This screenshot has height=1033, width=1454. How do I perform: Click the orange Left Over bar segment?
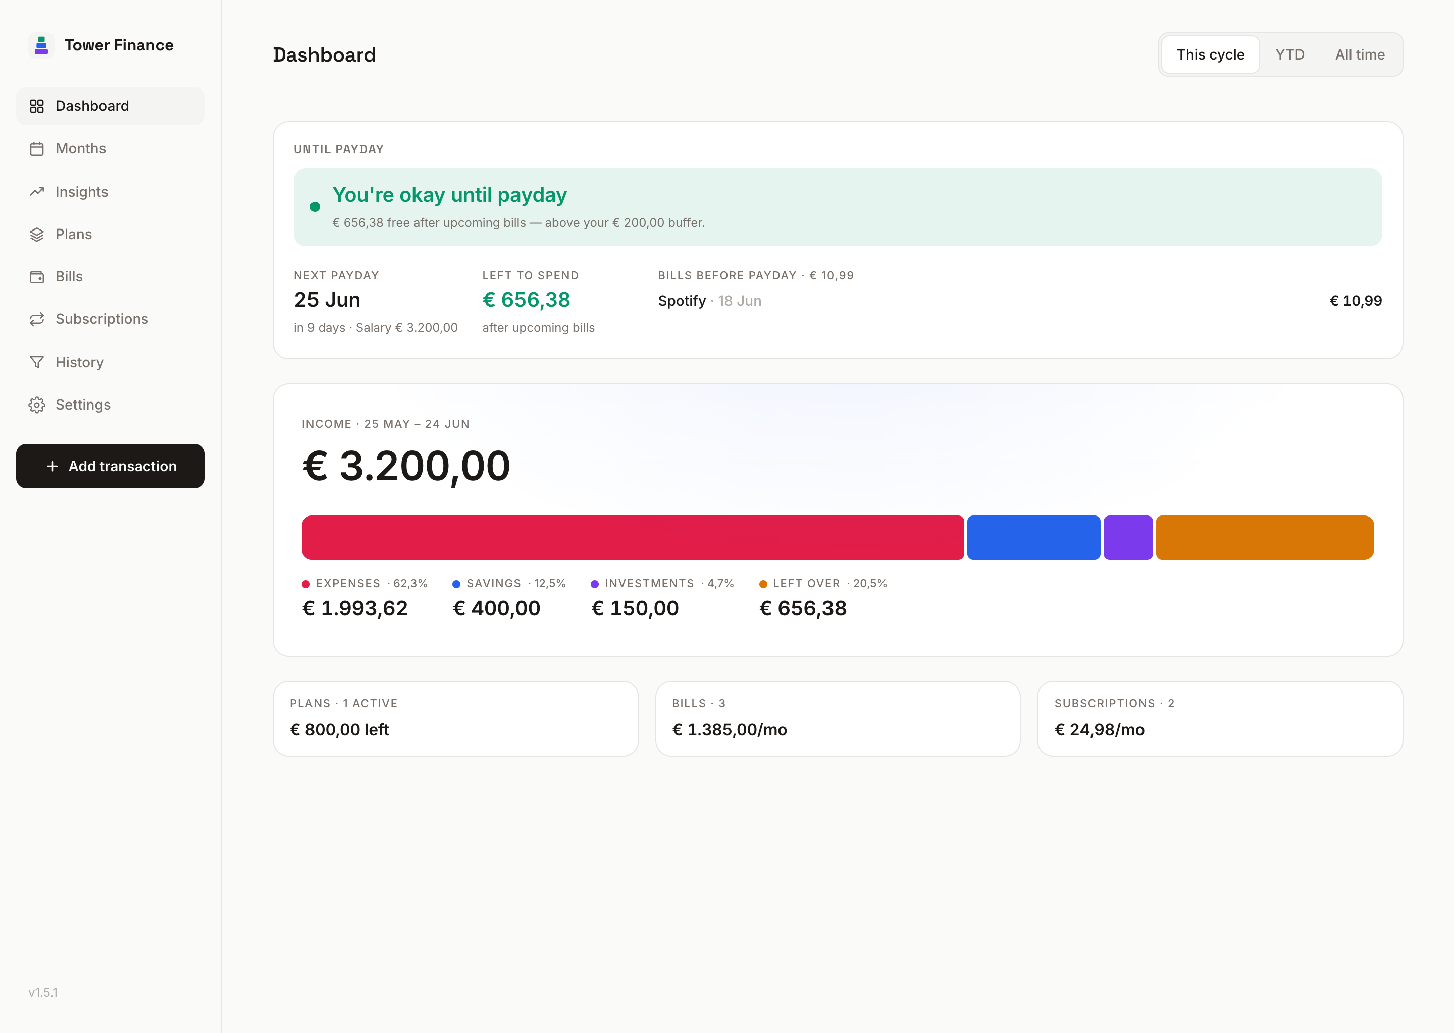(1264, 538)
